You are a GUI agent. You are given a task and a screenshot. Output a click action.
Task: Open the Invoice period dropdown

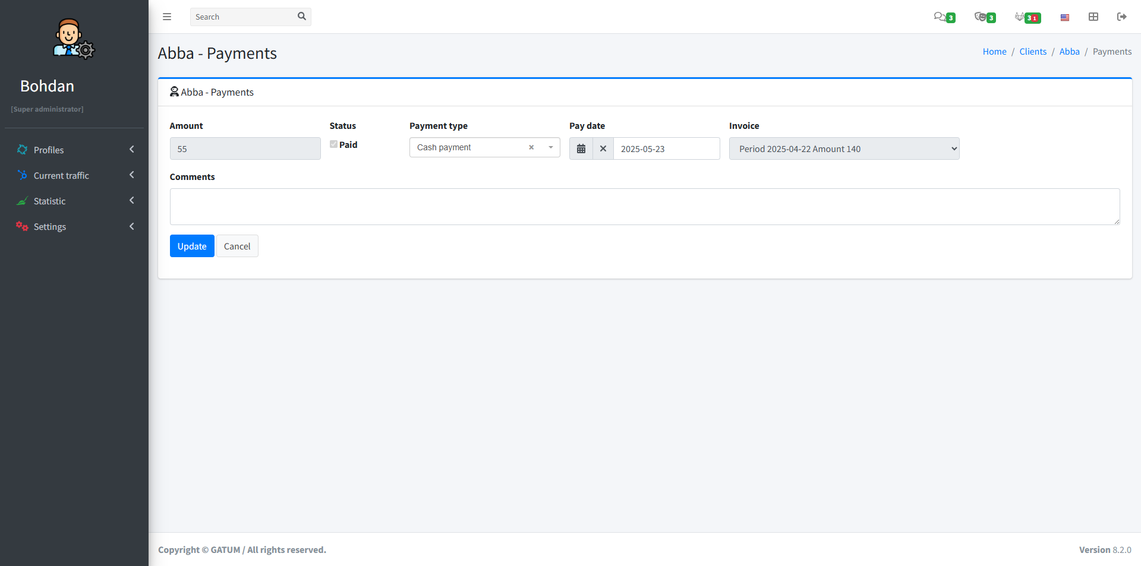pyautogui.click(x=844, y=148)
